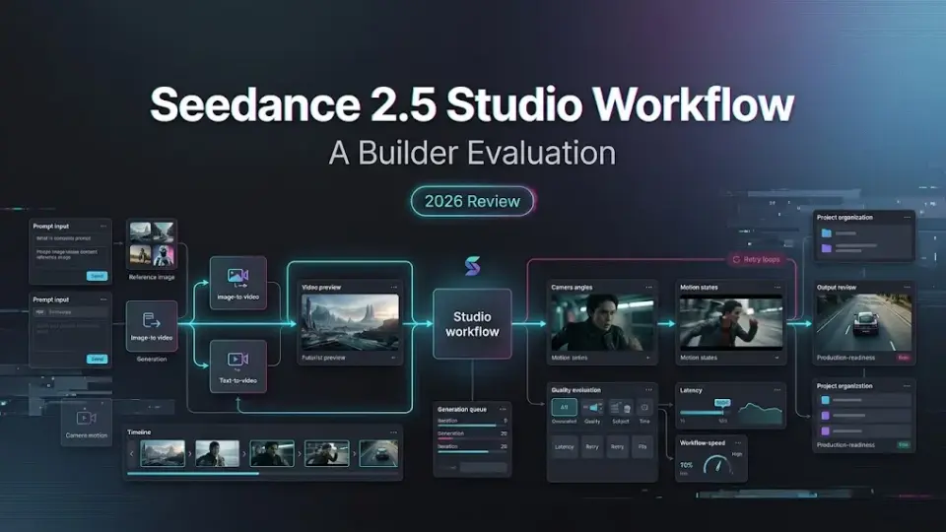The width and height of the screenshot is (946, 532).
Task: Click the 2026 Review pill
Action: [x=472, y=201]
